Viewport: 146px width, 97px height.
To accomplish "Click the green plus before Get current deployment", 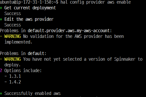I will tap(1, 8).
